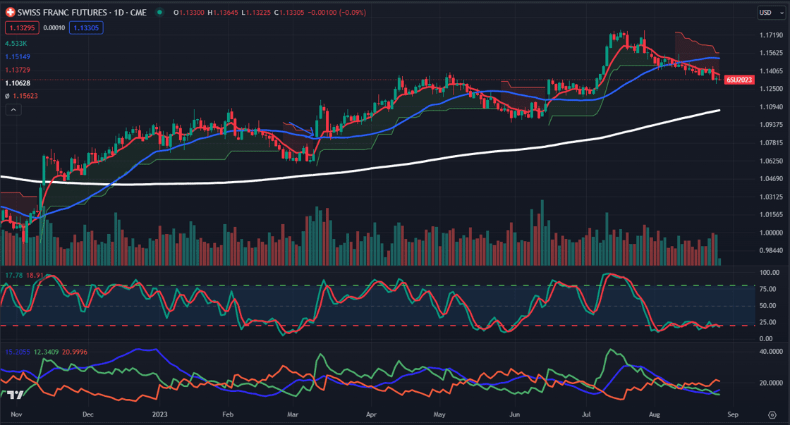Select the volume value 4.533K
This screenshot has height=425, width=790.
[x=16, y=43]
